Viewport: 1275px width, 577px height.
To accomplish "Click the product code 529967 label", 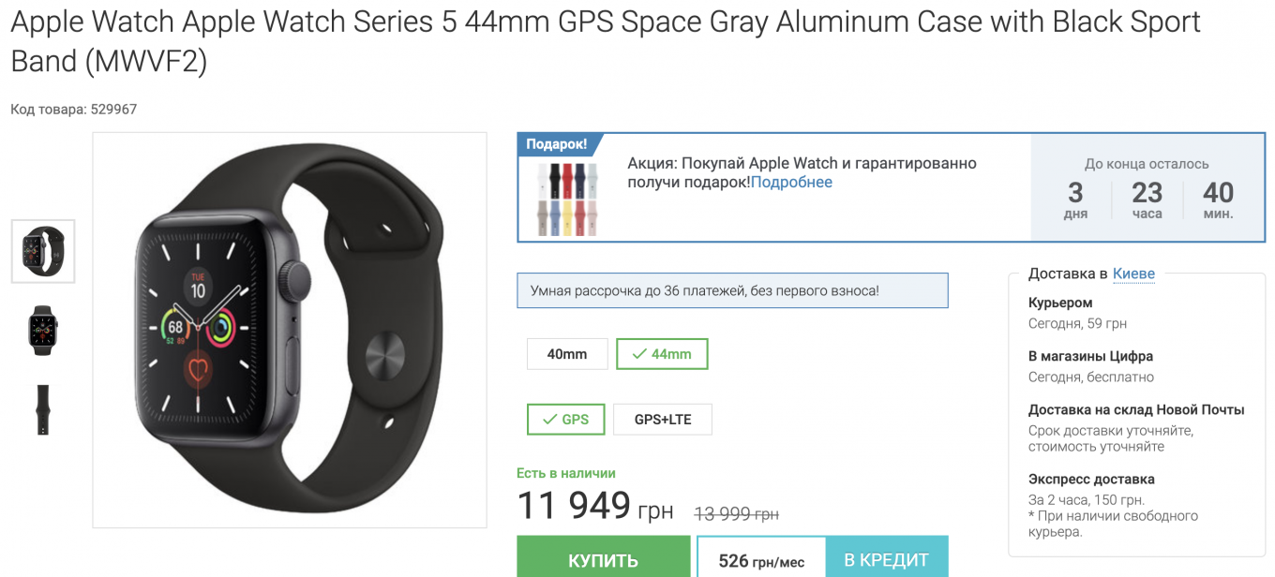I will (x=72, y=110).
